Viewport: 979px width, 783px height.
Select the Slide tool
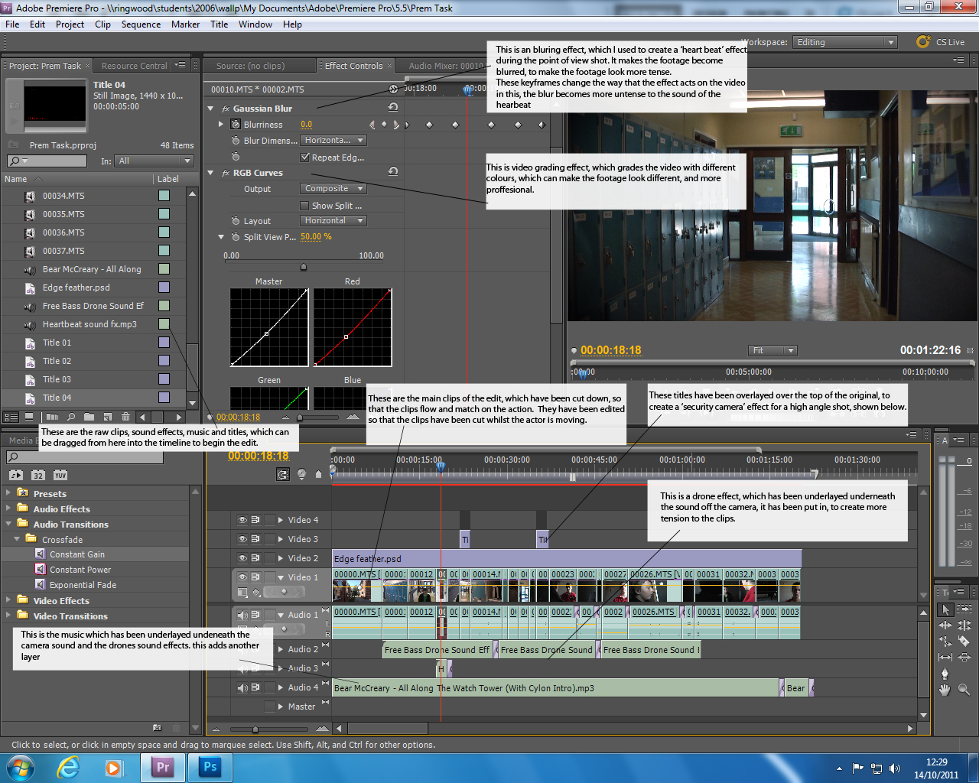964,657
